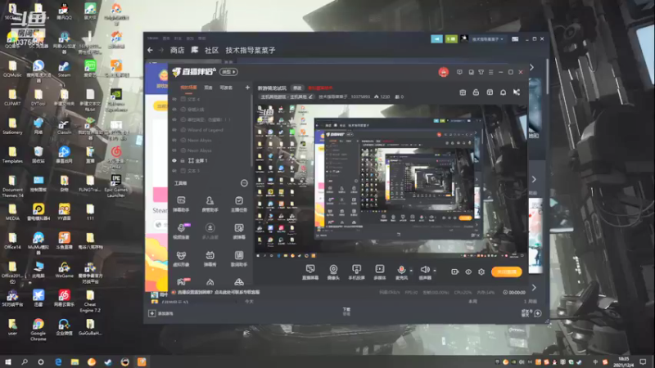Open 房管助手 tool in the toolbox
The height and width of the screenshot is (368, 655).
[x=210, y=204]
